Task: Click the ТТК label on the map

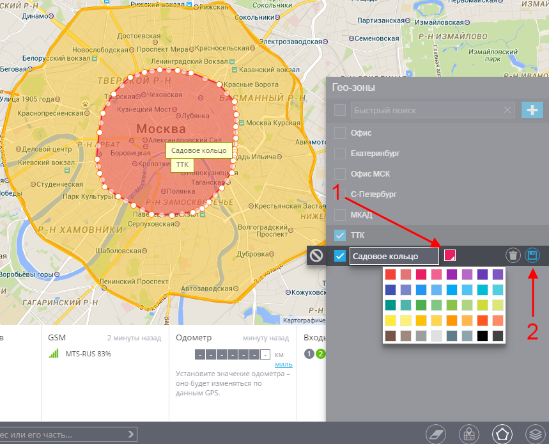Action: pyautogui.click(x=182, y=164)
